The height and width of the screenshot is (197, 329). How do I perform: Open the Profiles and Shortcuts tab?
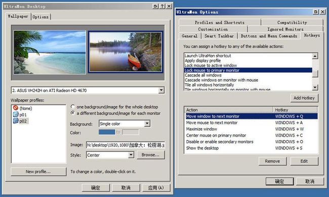(x=220, y=22)
